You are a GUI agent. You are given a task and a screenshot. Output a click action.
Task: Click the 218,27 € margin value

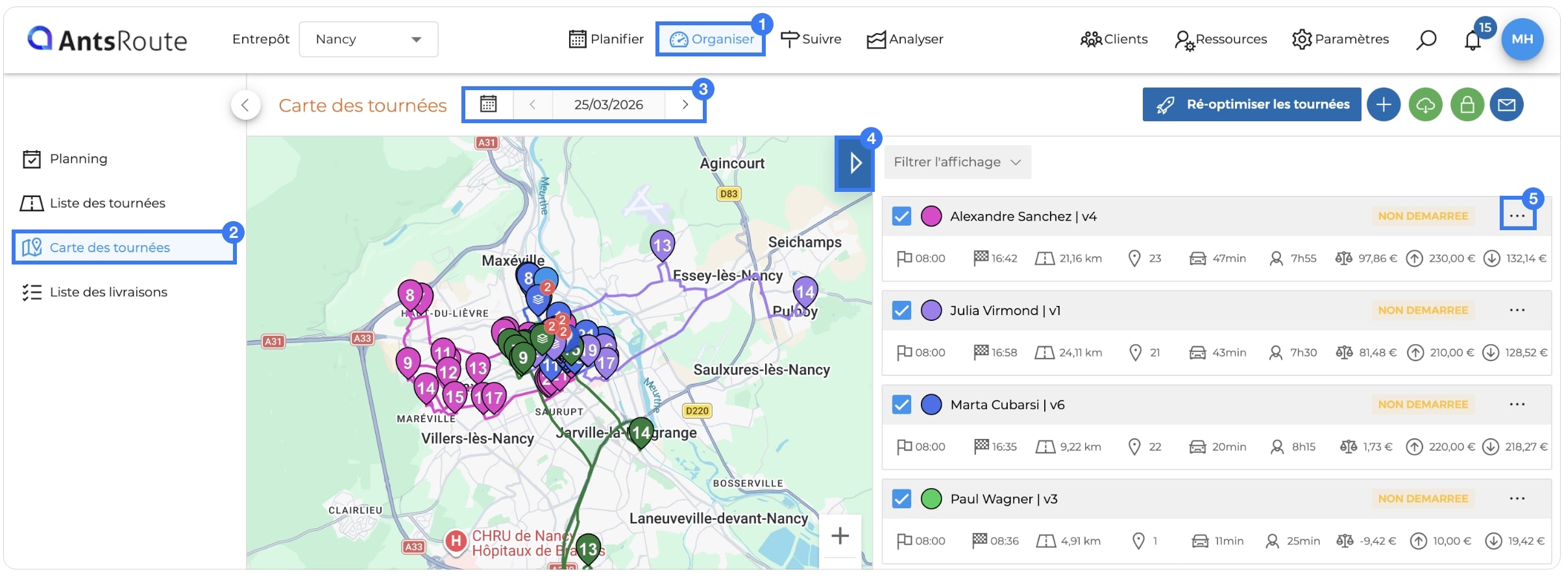pos(1526,446)
